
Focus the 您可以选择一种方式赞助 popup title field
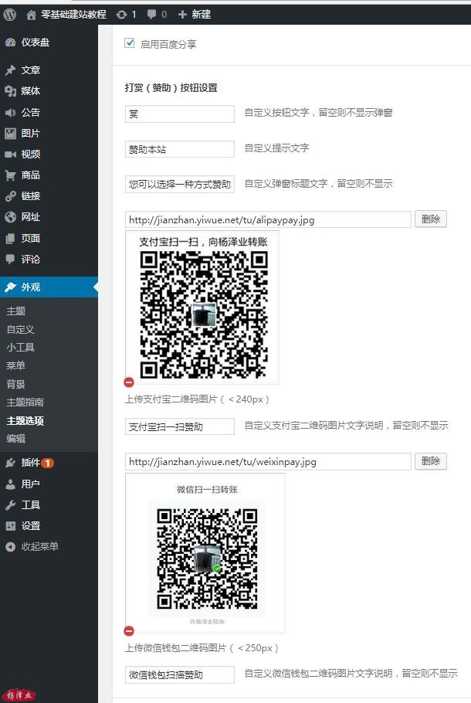180,185
